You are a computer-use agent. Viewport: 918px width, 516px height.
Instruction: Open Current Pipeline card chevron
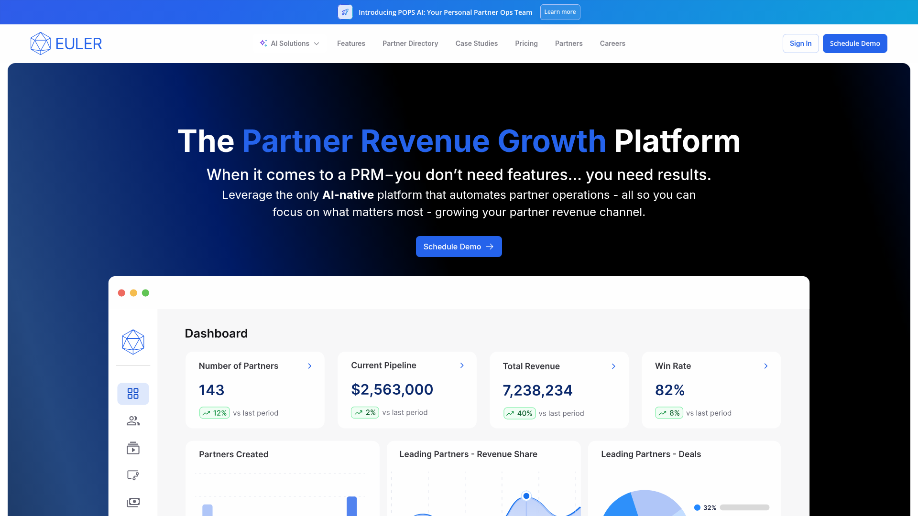462,365
